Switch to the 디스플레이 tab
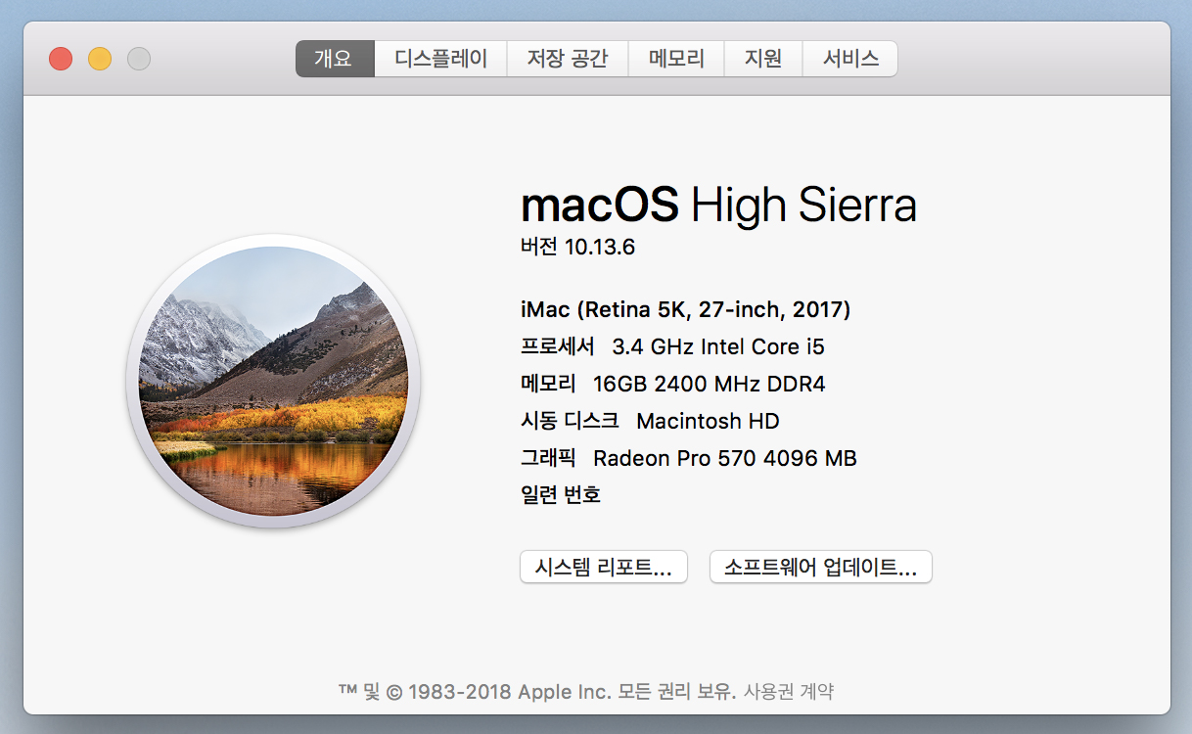The width and height of the screenshot is (1192, 734). [x=440, y=59]
